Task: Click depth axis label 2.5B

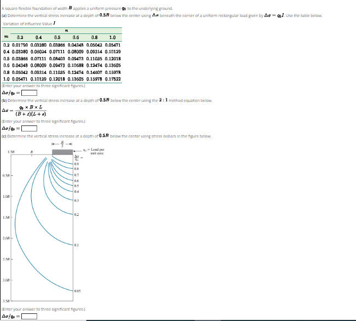Action: (x=6, y=259)
